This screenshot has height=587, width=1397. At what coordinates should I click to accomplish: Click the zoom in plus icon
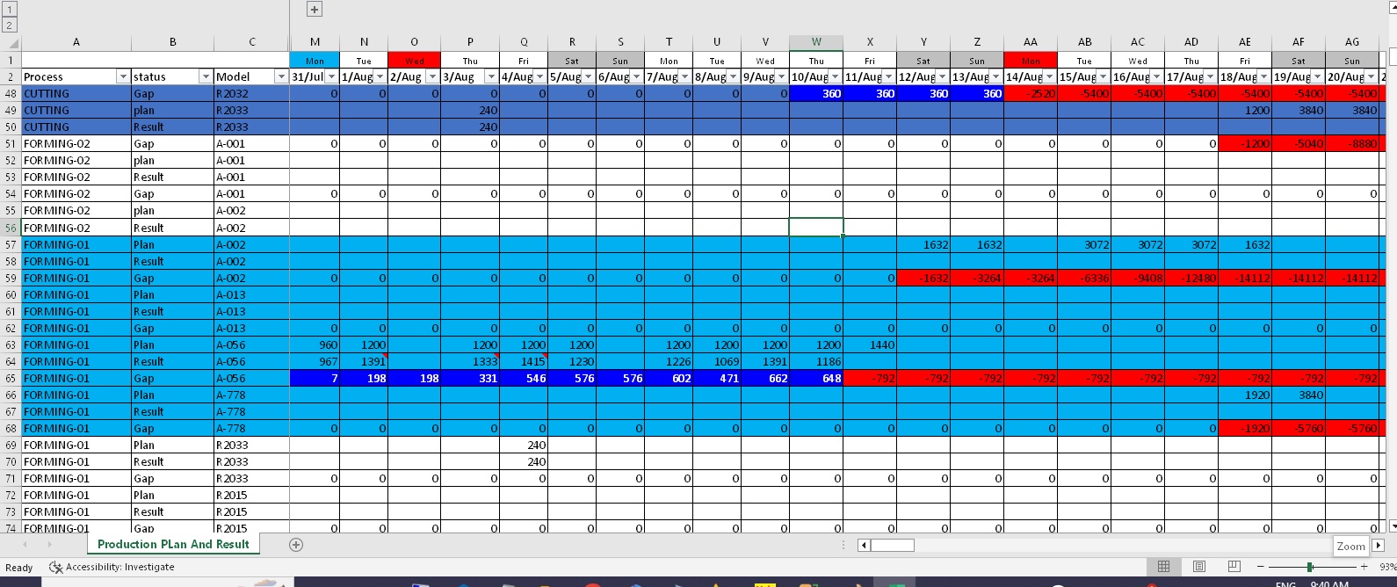pos(1364,567)
